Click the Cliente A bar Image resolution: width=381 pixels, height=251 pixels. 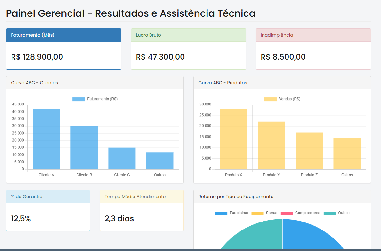click(46, 139)
